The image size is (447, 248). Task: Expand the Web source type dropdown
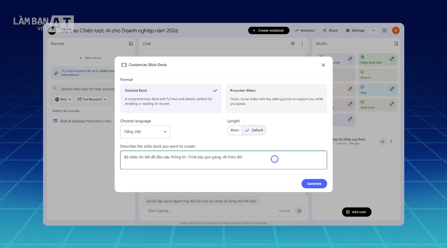[63, 99]
